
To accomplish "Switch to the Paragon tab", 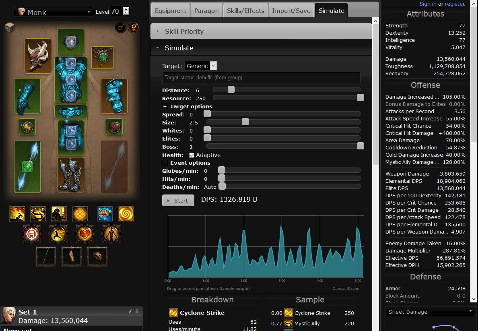I will click(206, 10).
